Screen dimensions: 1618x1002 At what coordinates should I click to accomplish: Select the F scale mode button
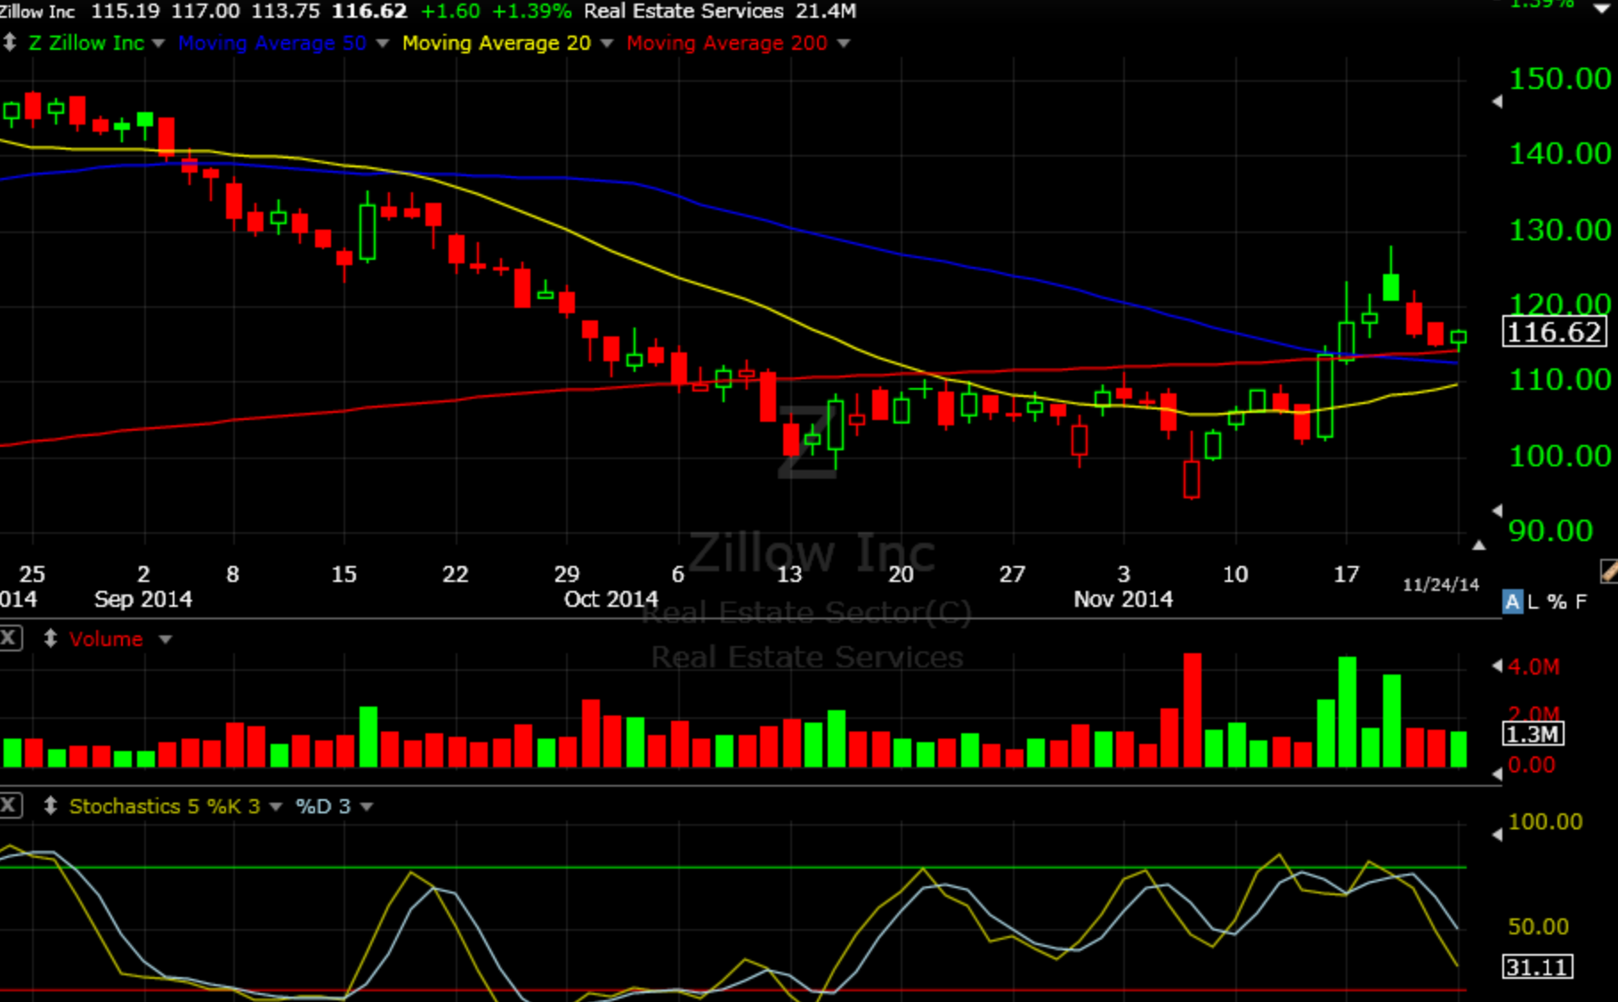click(1581, 602)
